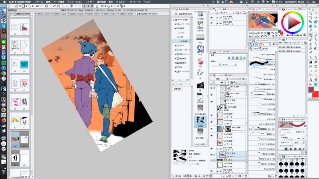Select the Text 'A' tool
Screen dimensions: 319x179
311,80
